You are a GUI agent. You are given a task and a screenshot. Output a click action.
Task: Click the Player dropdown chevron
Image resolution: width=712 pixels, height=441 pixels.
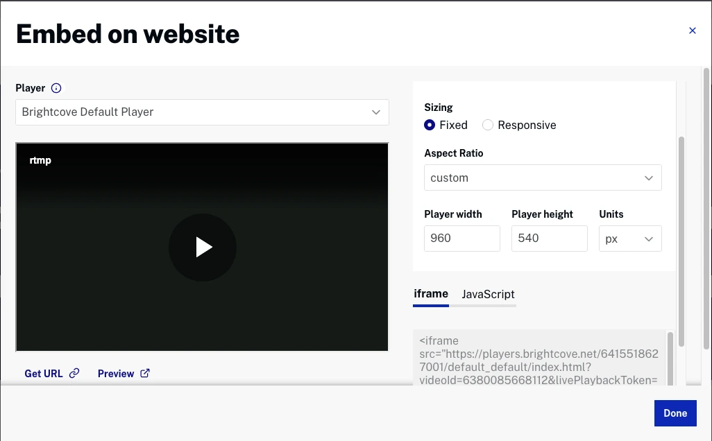click(376, 112)
